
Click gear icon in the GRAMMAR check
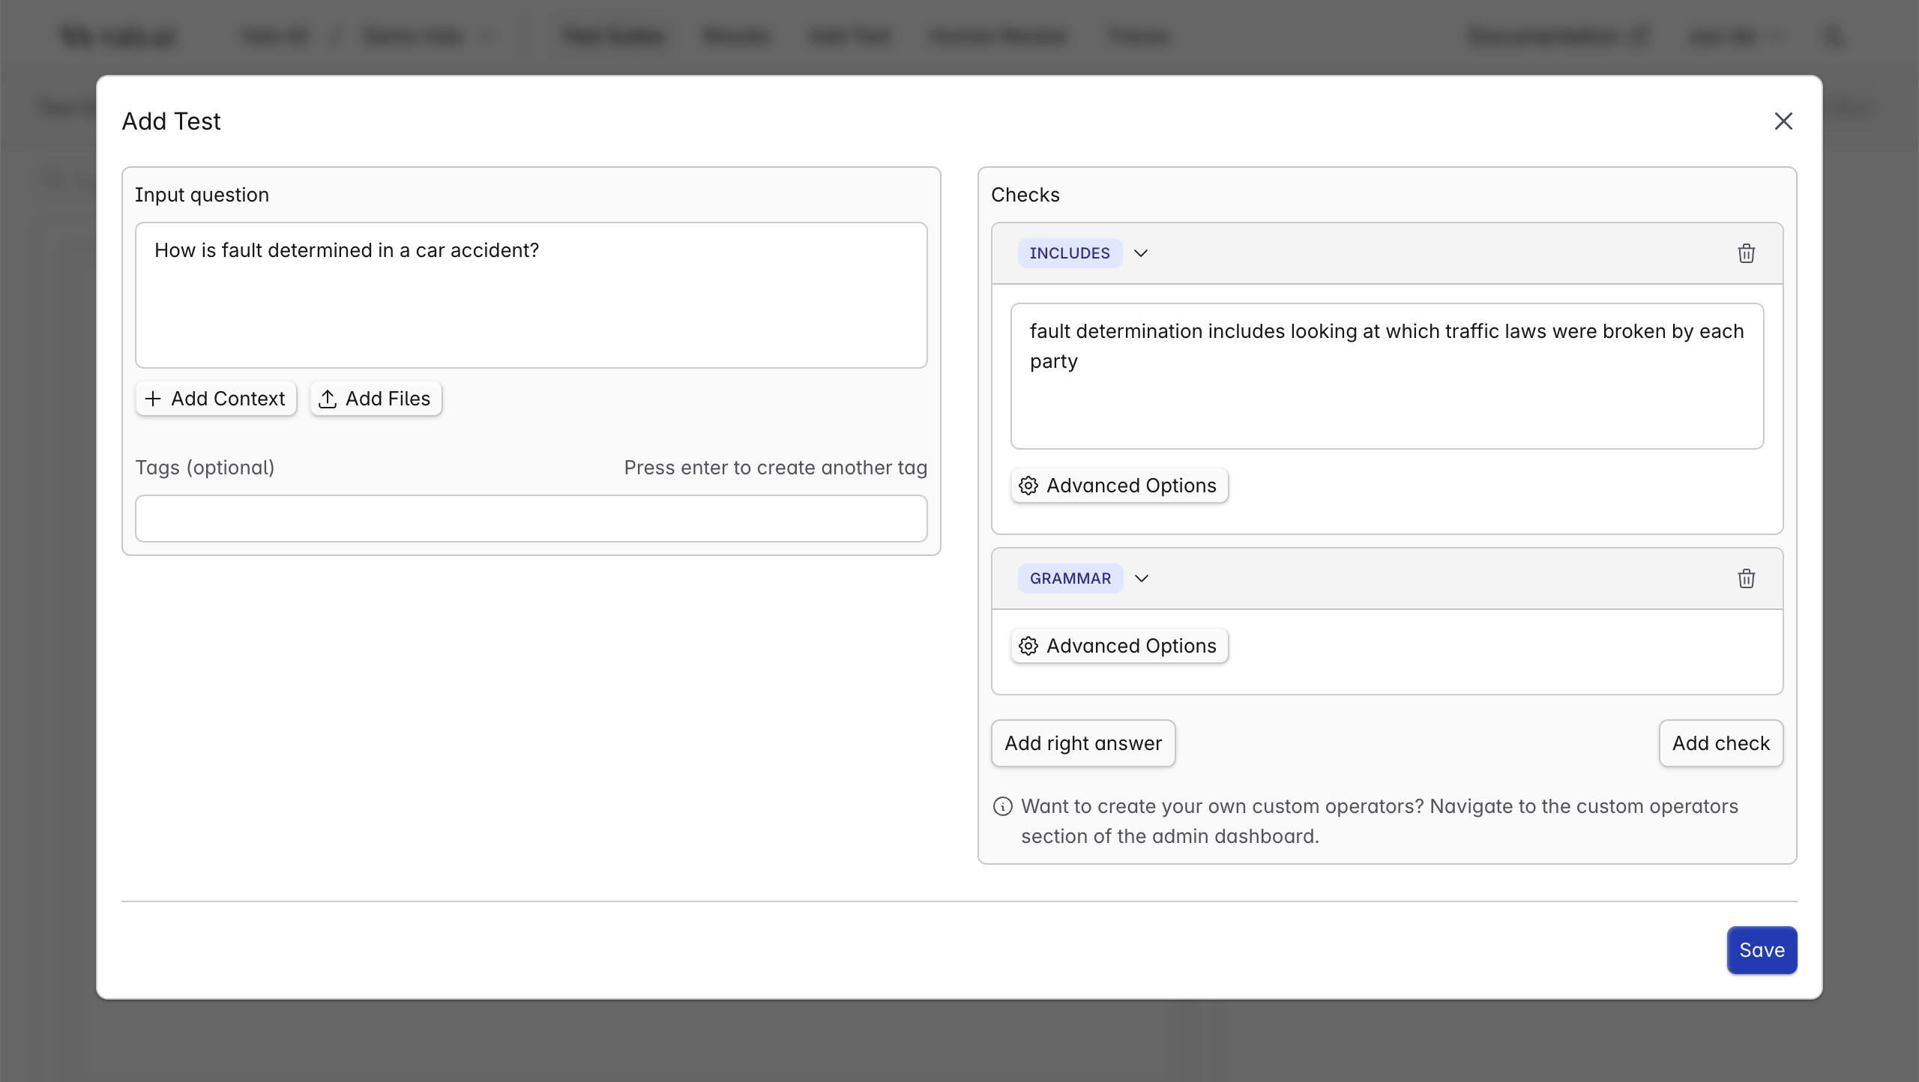pos(1028,646)
